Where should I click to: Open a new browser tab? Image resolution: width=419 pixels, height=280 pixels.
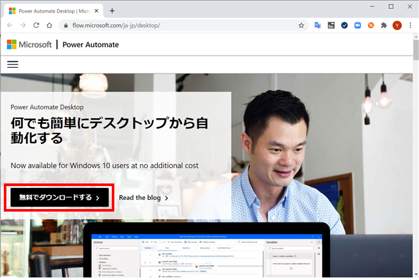coord(112,11)
